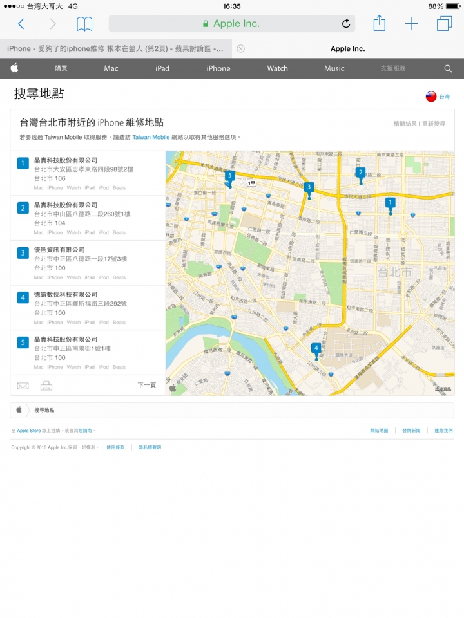Close the iPhone discussion tab
Viewport: 464px width, 618px height.
tap(240, 48)
